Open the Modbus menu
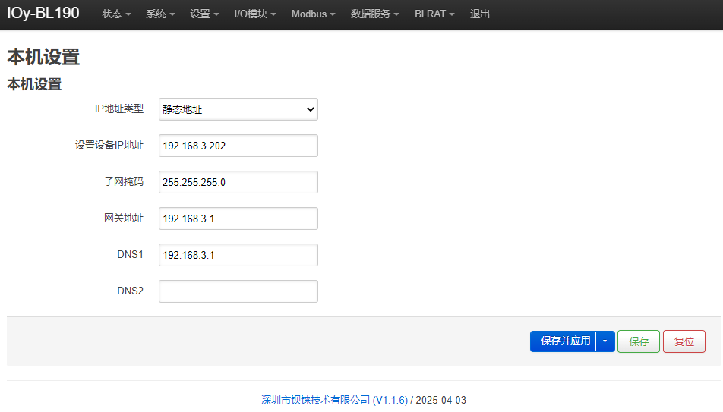Viewport: 723px width, 412px height. coord(313,14)
